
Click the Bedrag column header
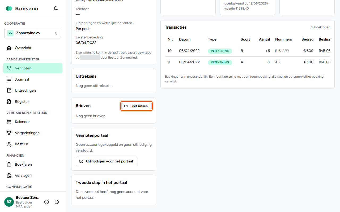[307, 39]
